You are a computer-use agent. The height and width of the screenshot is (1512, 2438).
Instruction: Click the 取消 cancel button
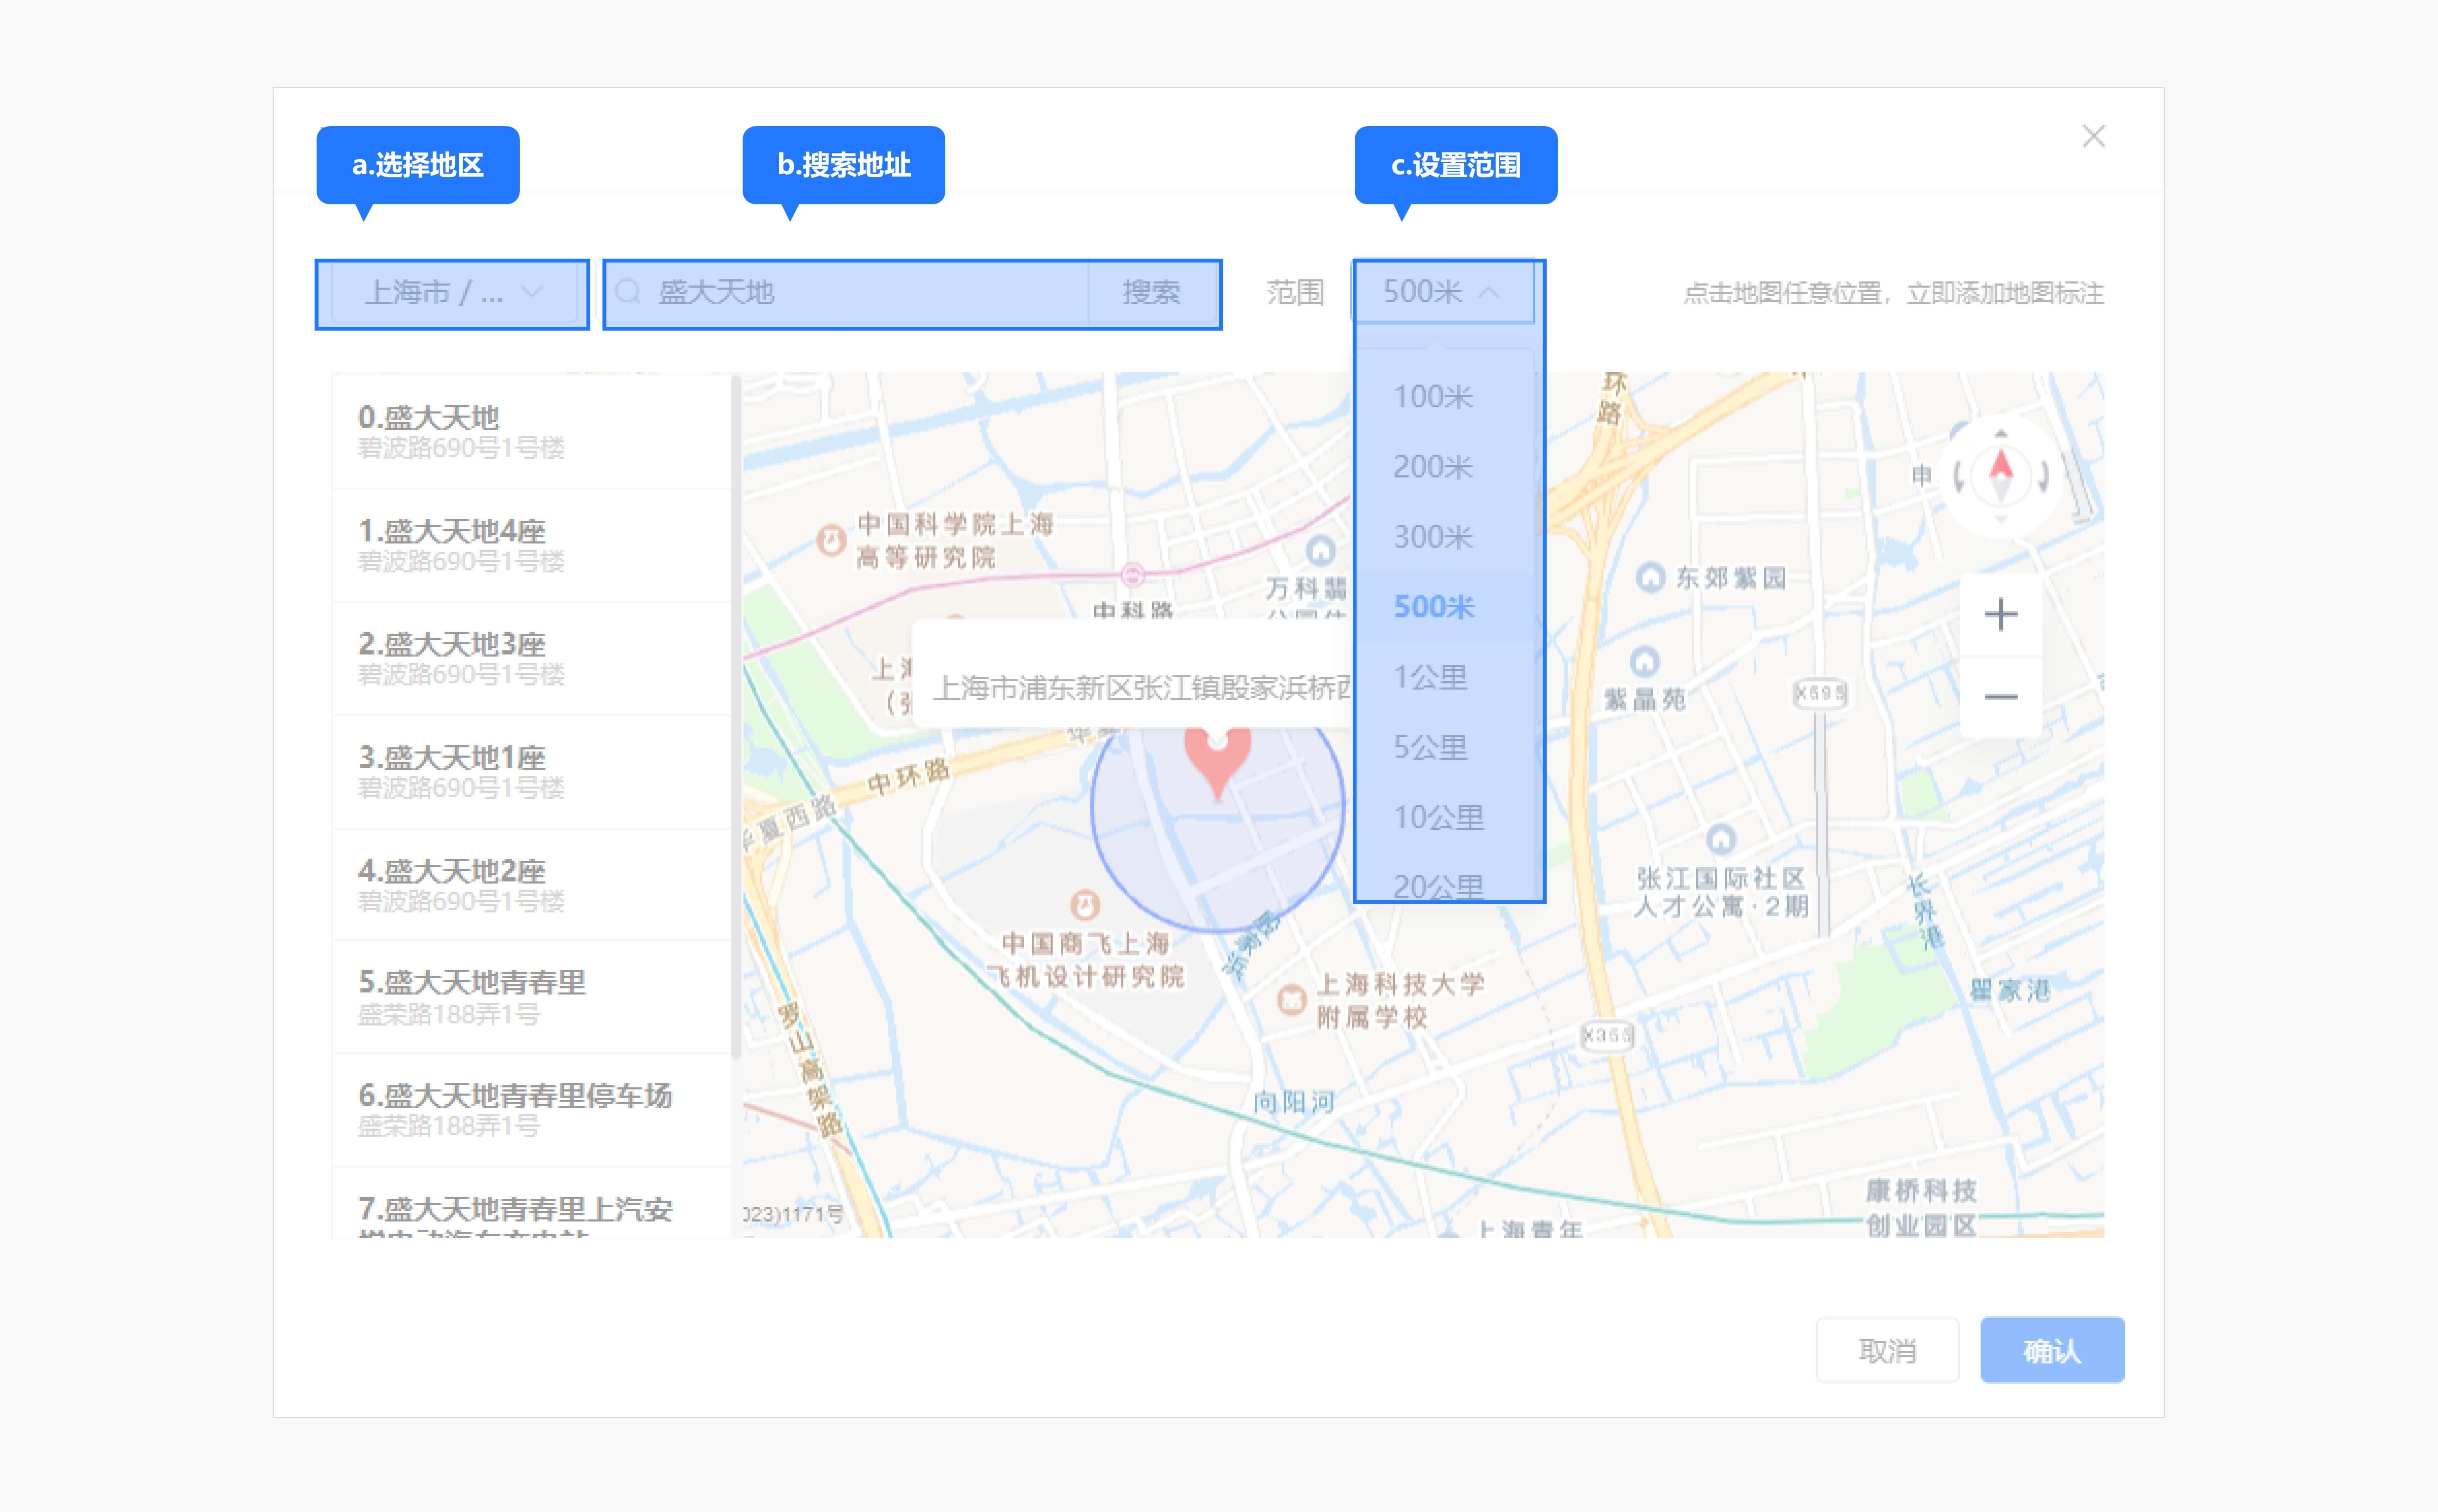(1887, 1350)
